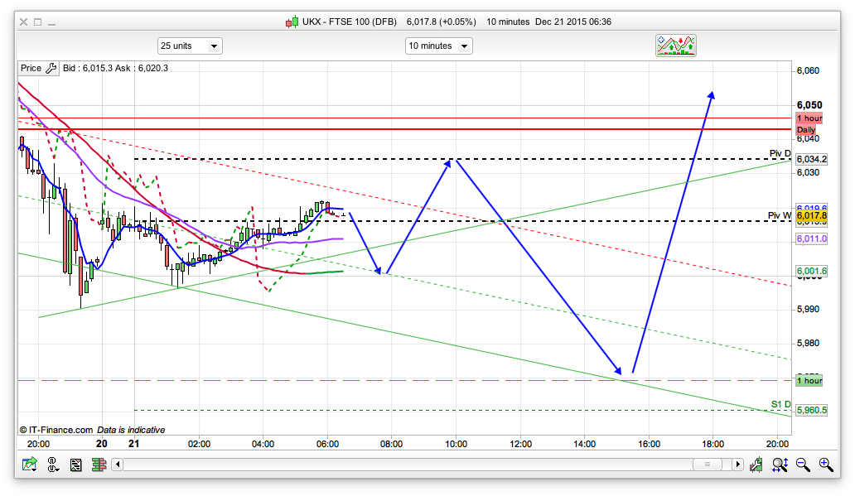
Task: Click the red 1 hour resistance label
Action: coord(809,118)
